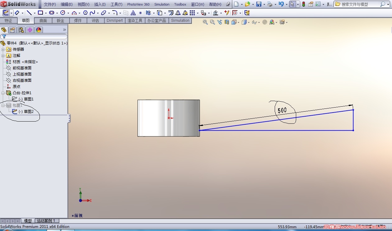Viewport: 392px width, 231px height.
Task: Switch to the 特征 command tab
Action: point(8,21)
